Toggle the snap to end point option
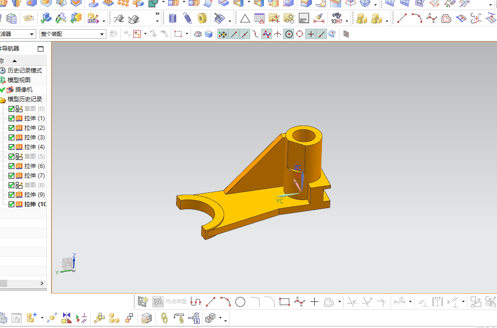 tap(234, 34)
